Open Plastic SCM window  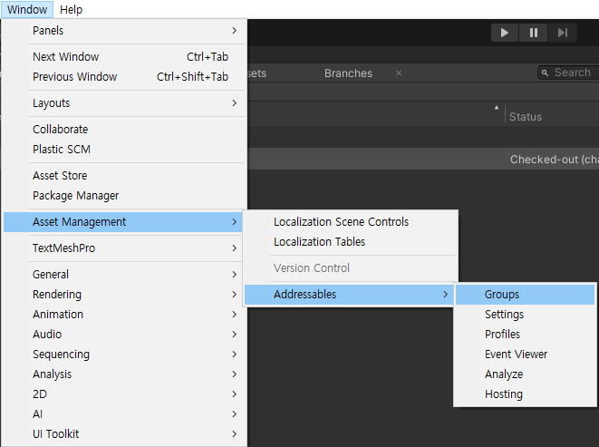123,149
